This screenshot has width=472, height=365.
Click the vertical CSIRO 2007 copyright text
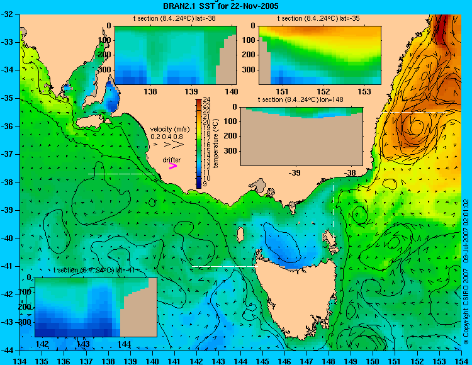pos(466,271)
